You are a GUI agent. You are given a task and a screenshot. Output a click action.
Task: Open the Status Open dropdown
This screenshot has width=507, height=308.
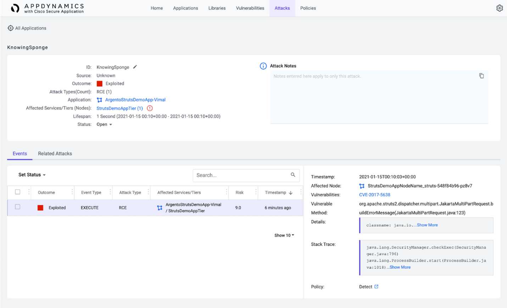pyautogui.click(x=104, y=125)
